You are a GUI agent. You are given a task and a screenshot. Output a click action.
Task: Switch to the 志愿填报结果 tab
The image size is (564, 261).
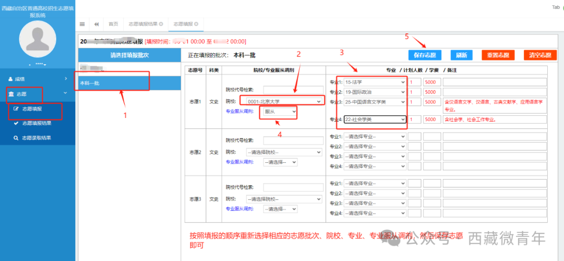pyautogui.click(x=146, y=24)
